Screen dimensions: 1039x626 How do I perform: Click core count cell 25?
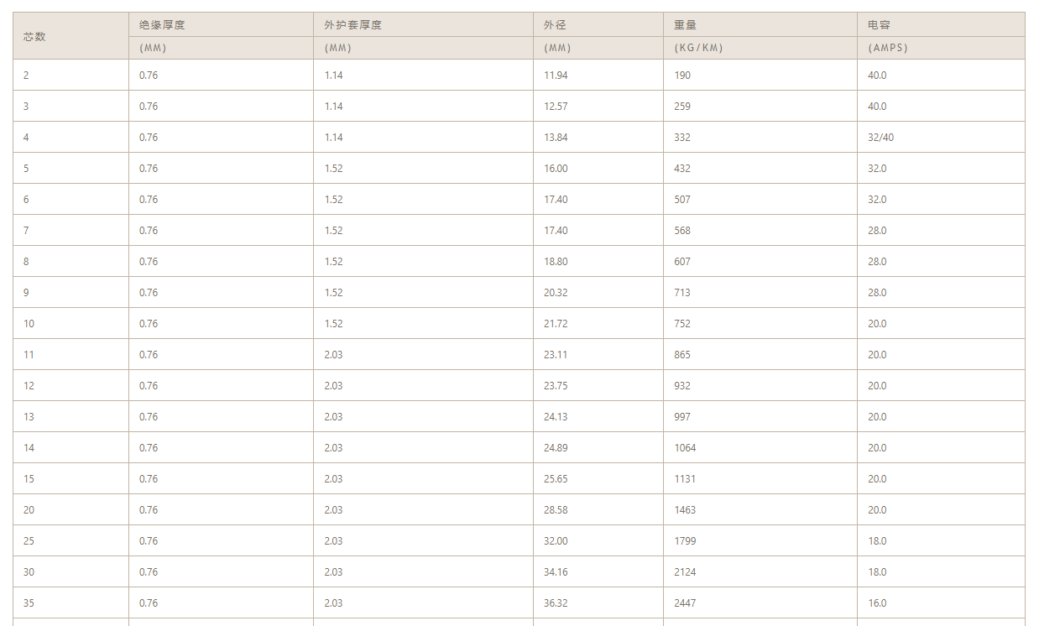pos(29,541)
